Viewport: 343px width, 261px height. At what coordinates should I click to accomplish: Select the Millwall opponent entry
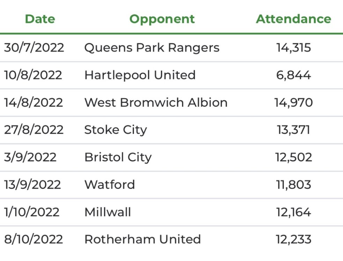point(107,212)
